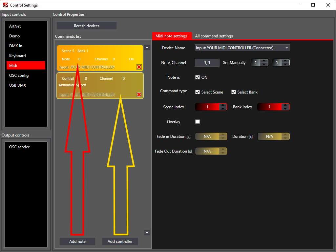336x252 pixels.
Task: Switch to the All command settings tab
Action: pos(214,36)
